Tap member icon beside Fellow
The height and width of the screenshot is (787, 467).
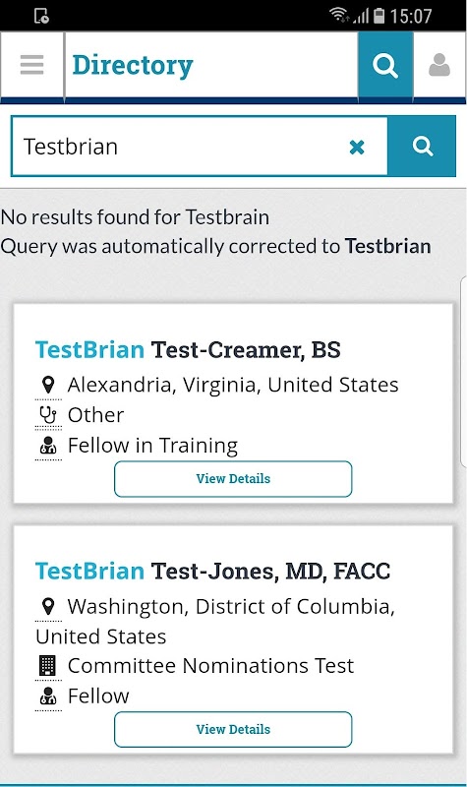coord(48,696)
